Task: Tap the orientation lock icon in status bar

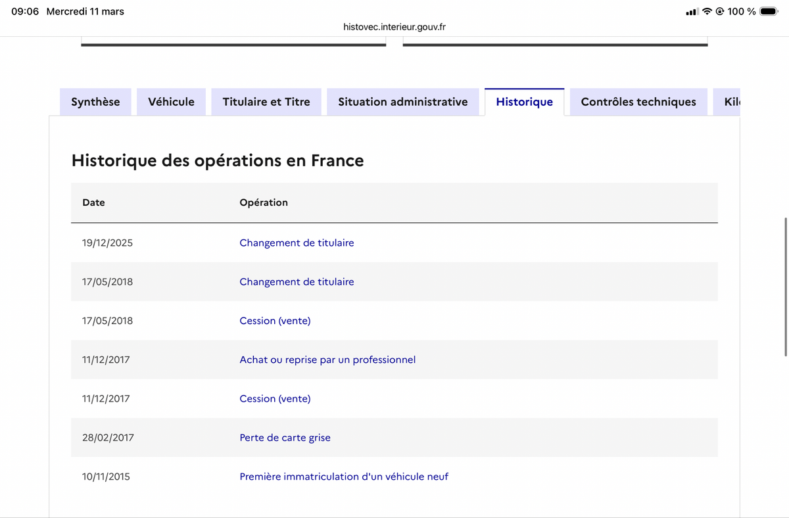Action: pyautogui.click(x=720, y=11)
